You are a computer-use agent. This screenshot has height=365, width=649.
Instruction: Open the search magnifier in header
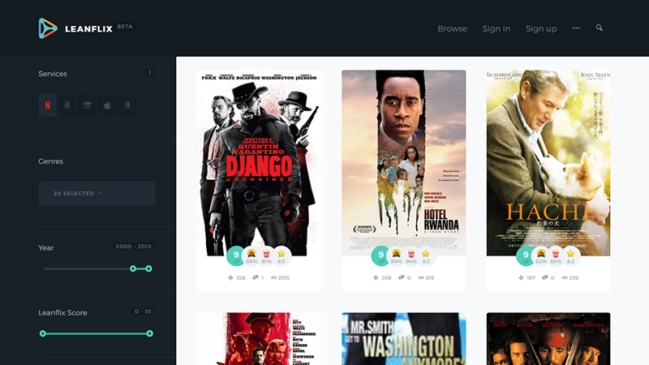coord(599,28)
